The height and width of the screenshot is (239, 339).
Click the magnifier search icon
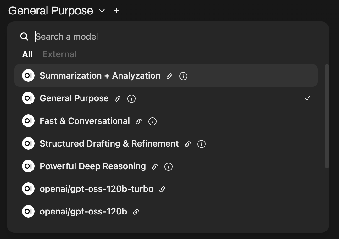point(24,36)
